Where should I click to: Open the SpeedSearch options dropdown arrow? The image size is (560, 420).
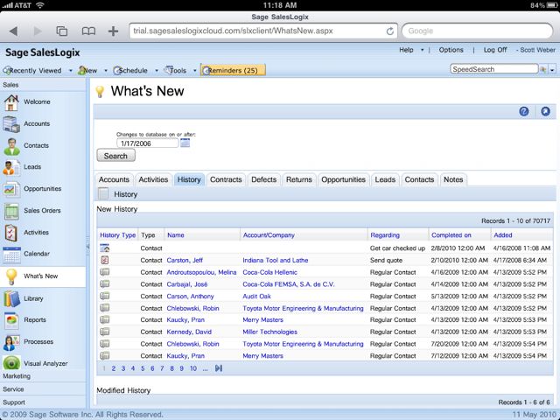(552, 70)
